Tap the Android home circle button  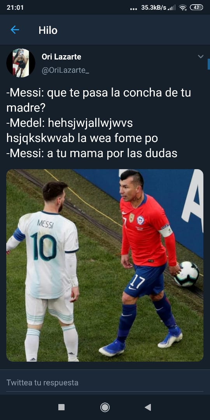click(x=105, y=407)
